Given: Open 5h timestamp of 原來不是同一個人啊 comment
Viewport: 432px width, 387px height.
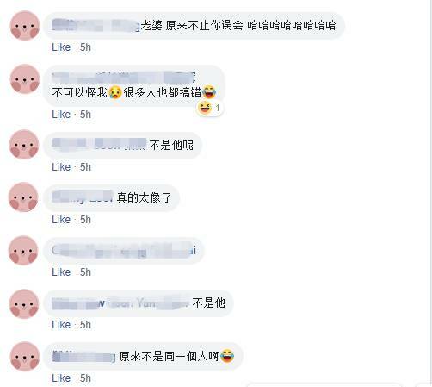Looking at the screenshot, I should (85, 378).
